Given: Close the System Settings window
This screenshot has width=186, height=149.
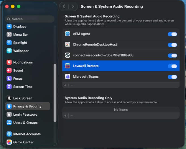Looking at the screenshot, I should 7,7.
